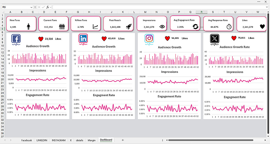
Task: Click the Post Reach KPI card
Action: pyautogui.click(x=119, y=23)
